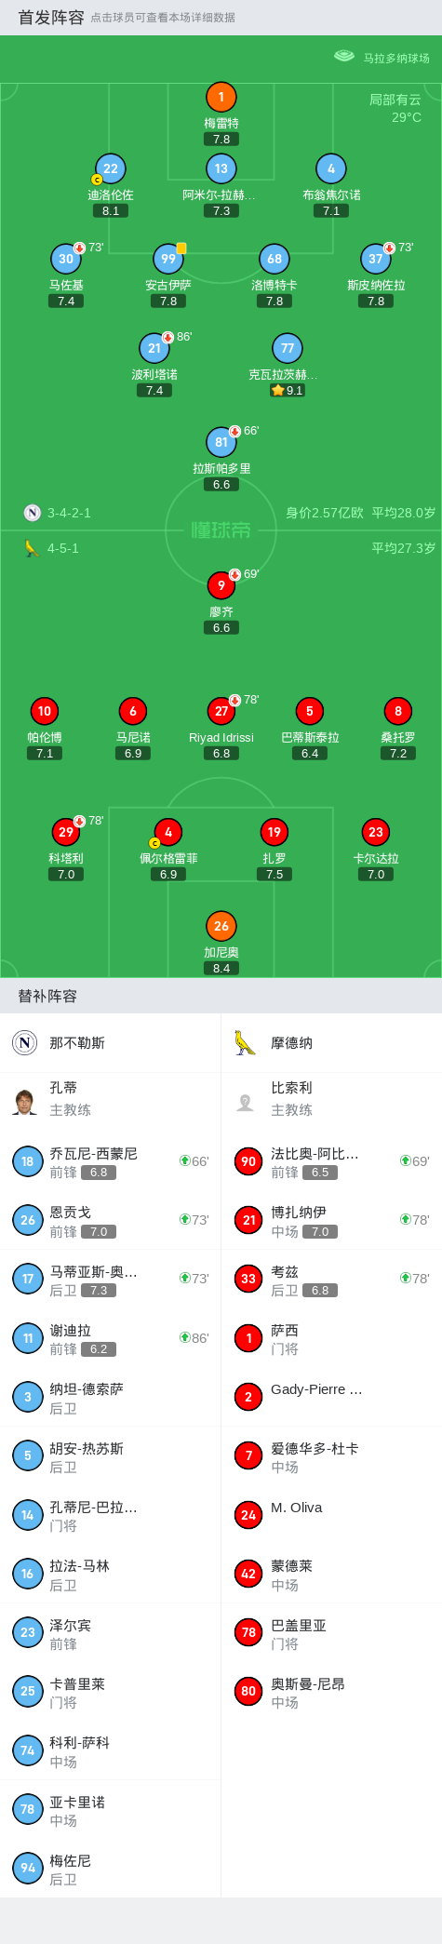Tap goalkeeper 梅雷特 number 1 badge

click(221, 97)
